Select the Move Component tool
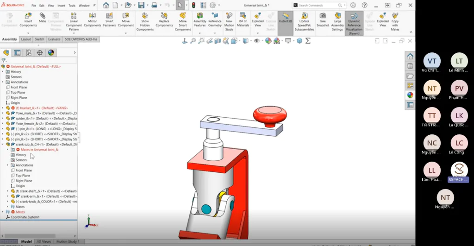The image size is (474, 246). pyautogui.click(x=126, y=19)
